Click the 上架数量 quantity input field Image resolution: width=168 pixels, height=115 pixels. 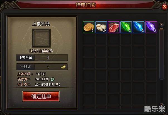tap(51, 58)
